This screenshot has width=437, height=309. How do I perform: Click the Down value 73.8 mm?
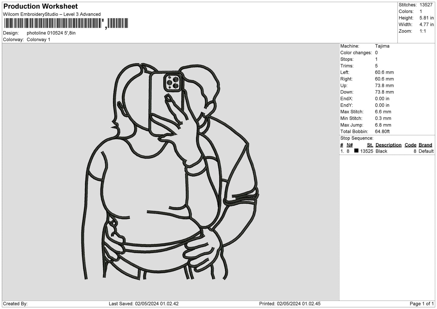click(384, 92)
